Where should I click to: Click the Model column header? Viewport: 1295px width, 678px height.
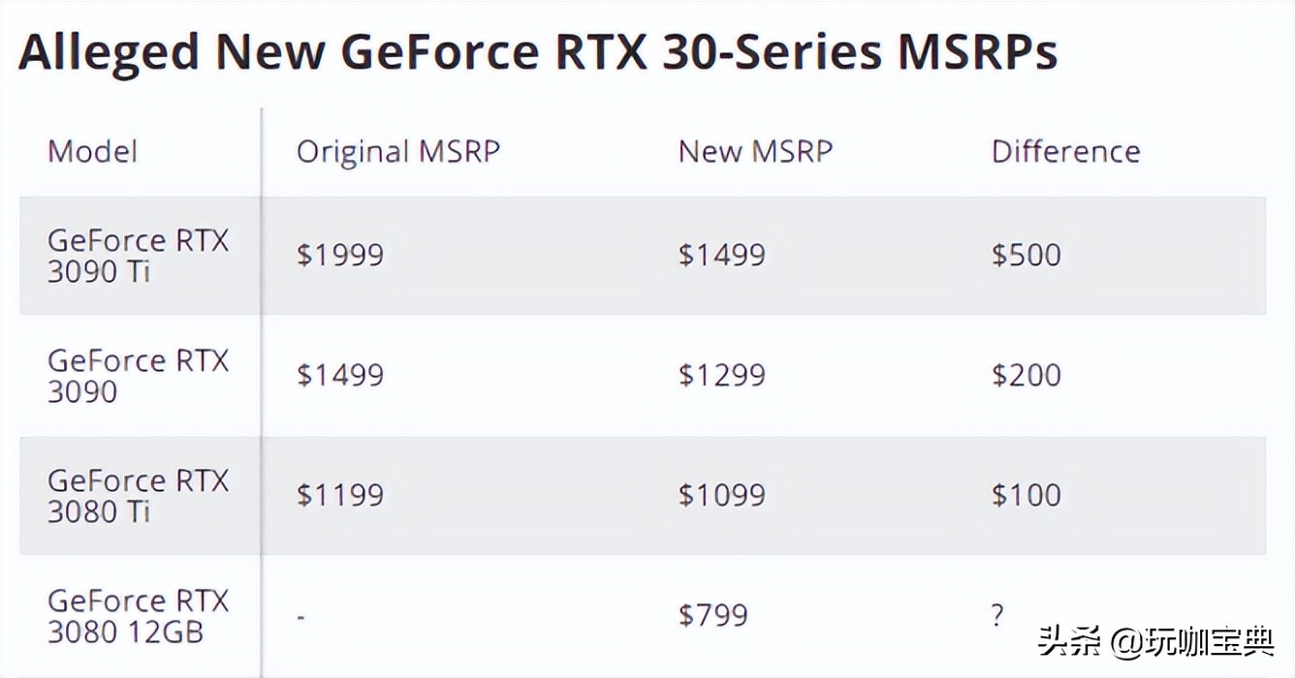pos(93,152)
